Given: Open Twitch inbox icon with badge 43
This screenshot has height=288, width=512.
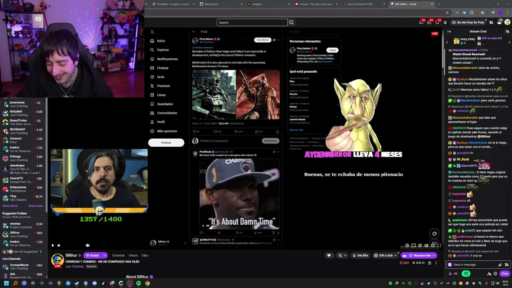Looking at the screenshot, I should pyautogui.click(x=429, y=22).
